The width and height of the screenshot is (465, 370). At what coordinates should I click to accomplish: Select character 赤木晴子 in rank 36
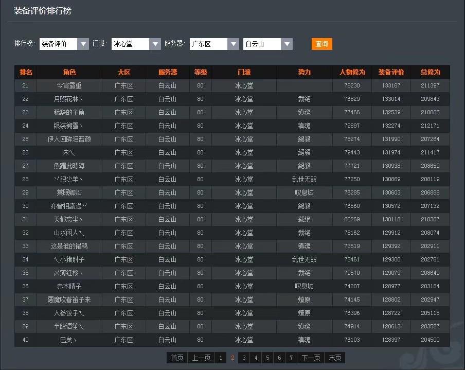(x=69, y=287)
